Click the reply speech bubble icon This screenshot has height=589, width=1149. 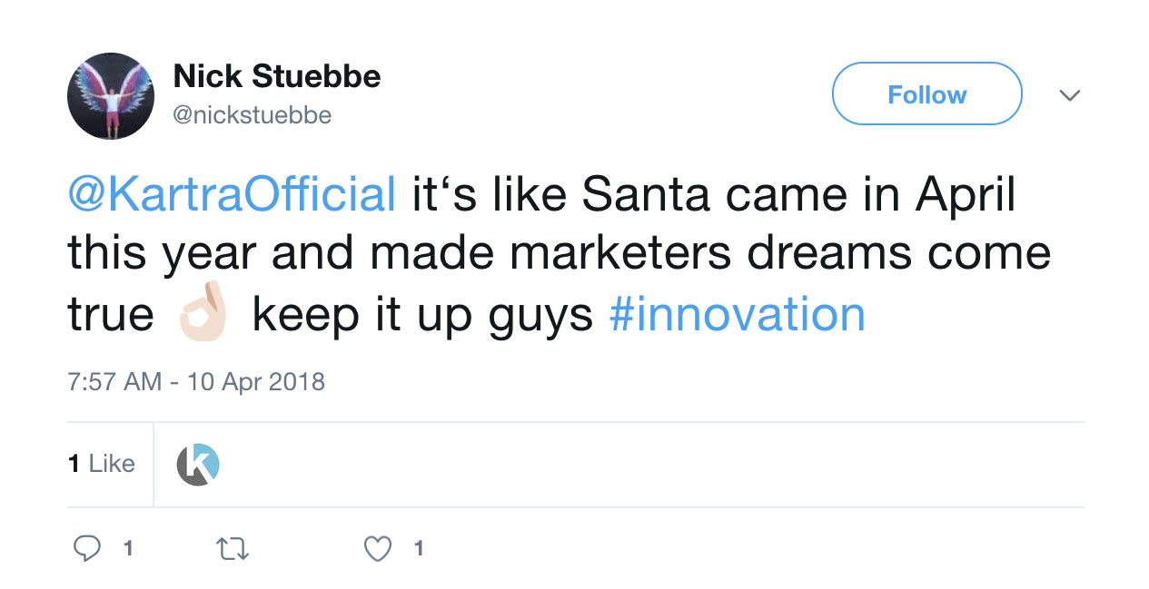coord(87,548)
